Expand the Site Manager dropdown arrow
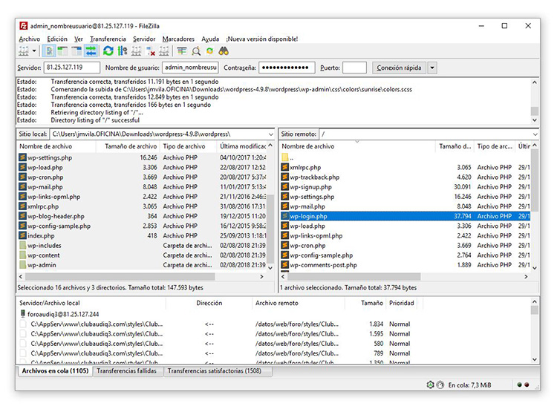 click(34, 51)
